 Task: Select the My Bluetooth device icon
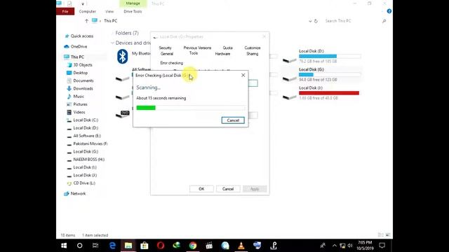point(122,56)
